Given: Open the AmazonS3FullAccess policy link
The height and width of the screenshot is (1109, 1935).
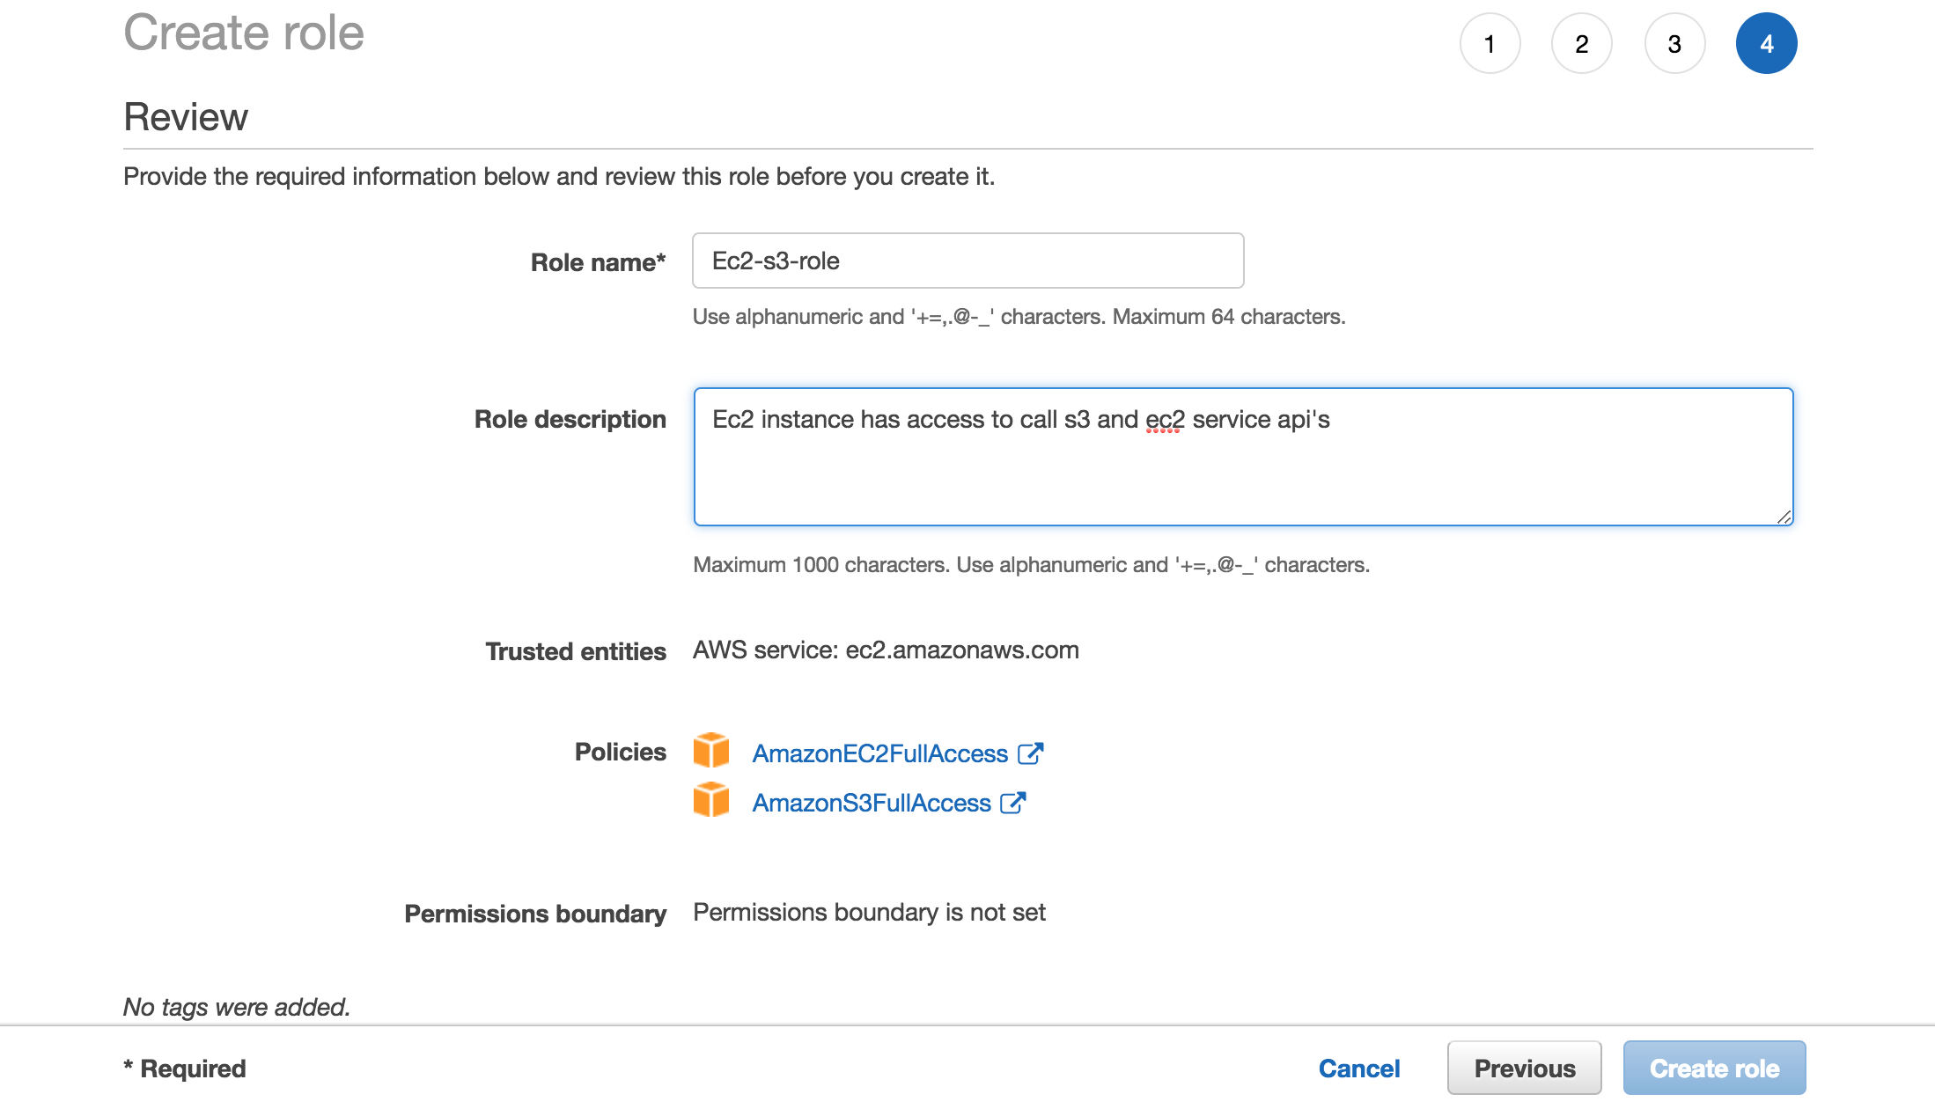Looking at the screenshot, I should (870, 803).
